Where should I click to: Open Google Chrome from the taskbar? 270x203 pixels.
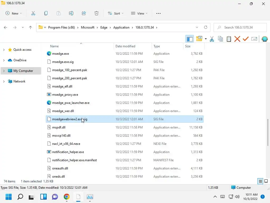[66, 197]
